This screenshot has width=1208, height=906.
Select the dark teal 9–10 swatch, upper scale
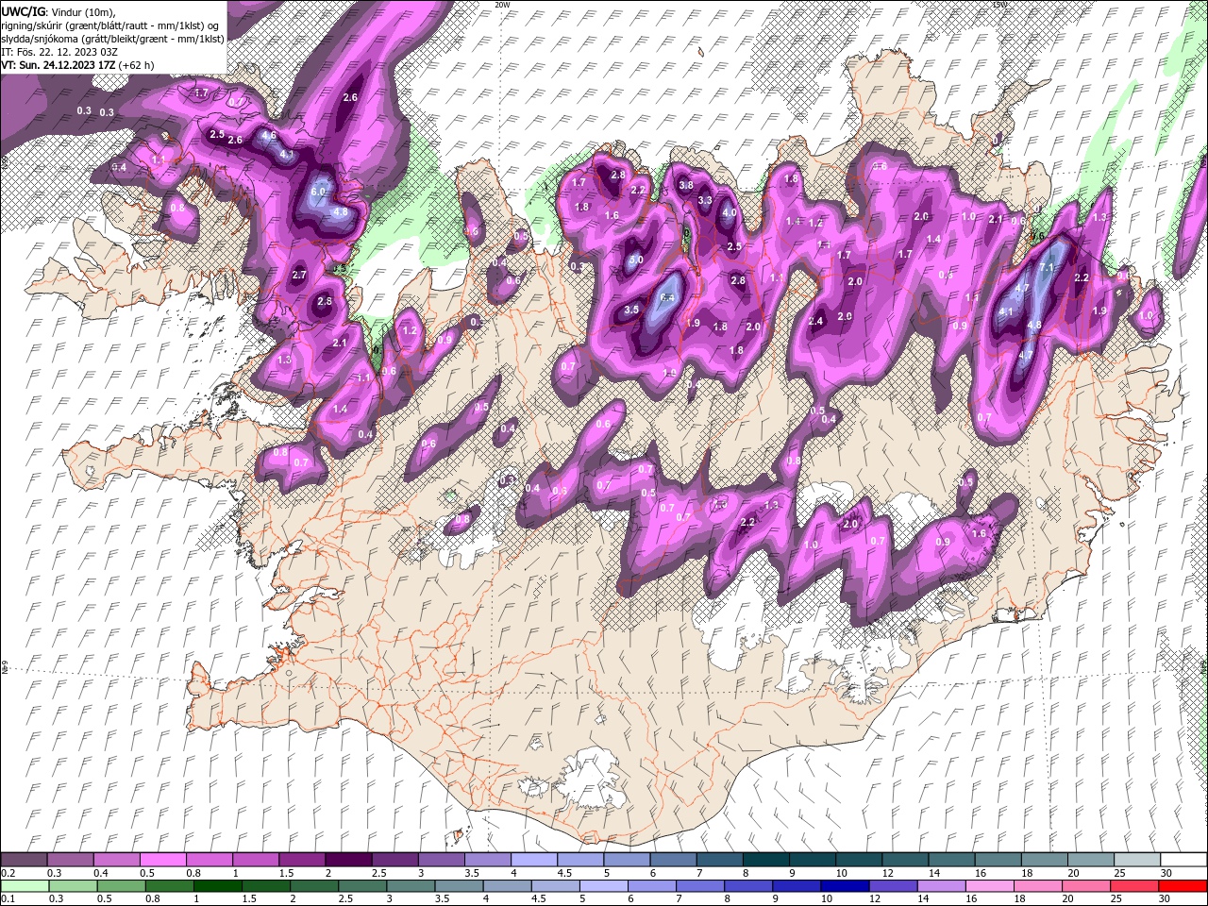[x=813, y=860]
